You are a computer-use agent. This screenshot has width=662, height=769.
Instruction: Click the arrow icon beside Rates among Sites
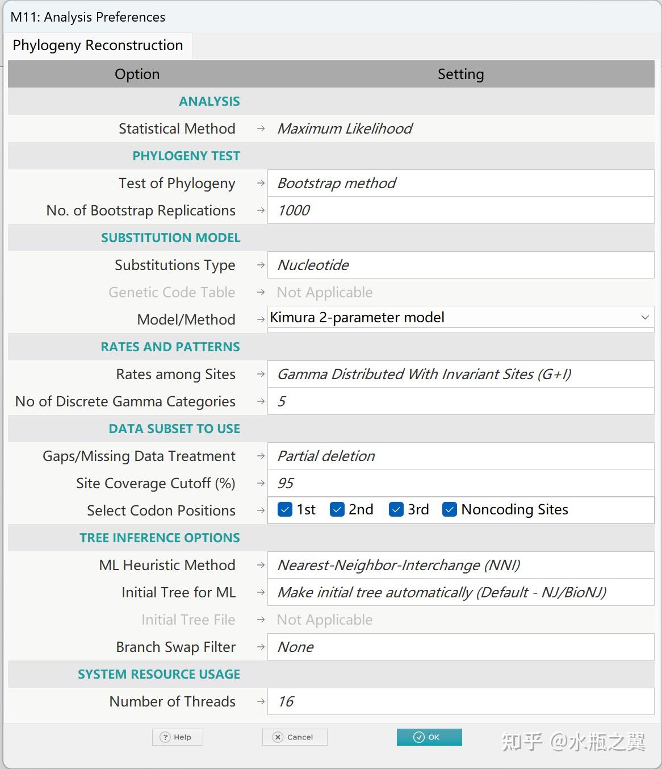(x=261, y=374)
